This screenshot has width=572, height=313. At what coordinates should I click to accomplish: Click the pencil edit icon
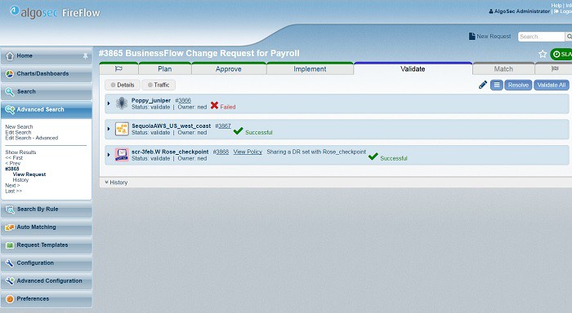(483, 85)
